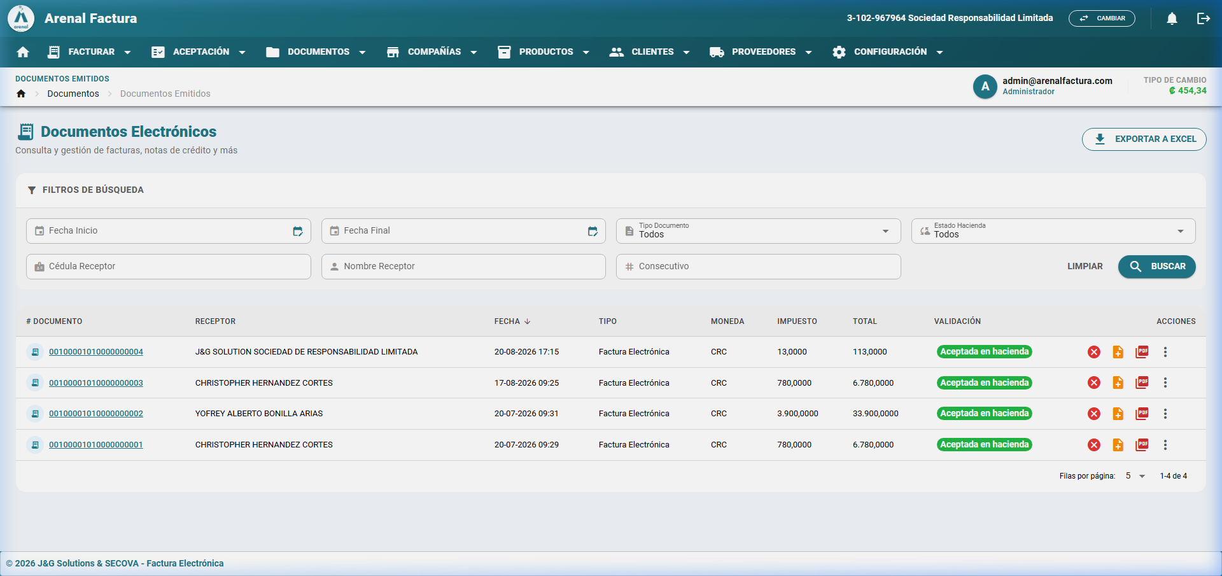1222x576 pixels.
Task: Click the BUSCAR button
Action: click(x=1156, y=267)
